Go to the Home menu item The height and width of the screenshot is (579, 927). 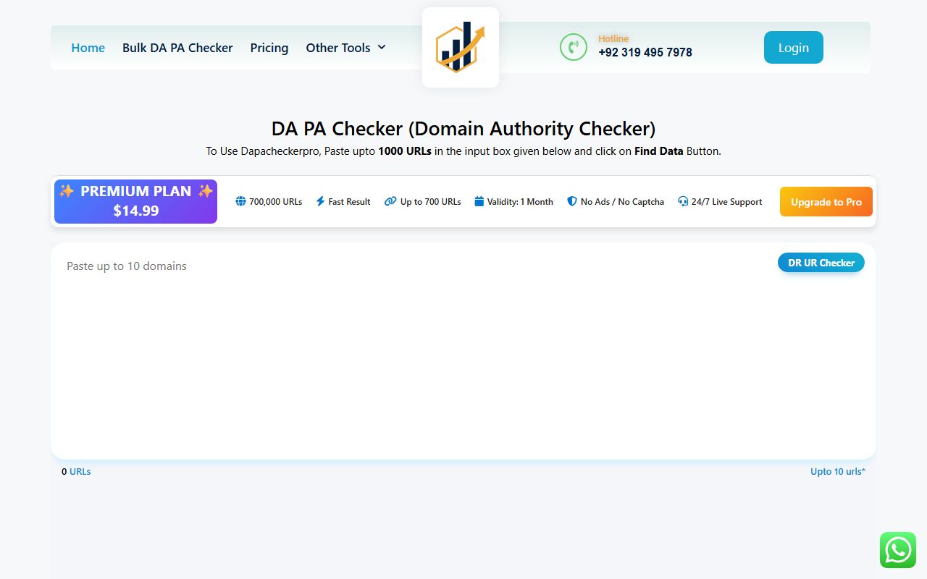[88, 48]
